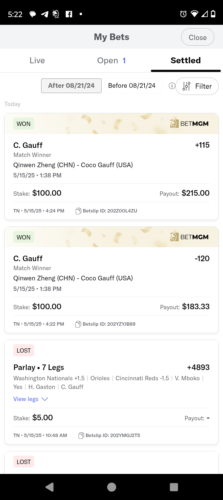Switch to the Live tab
The height and width of the screenshot is (500, 223).
pyautogui.click(x=37, y=60)
